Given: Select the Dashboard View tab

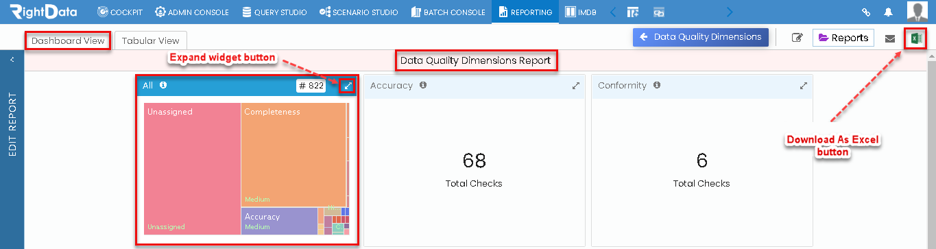Looking at the screenshot, I should click(x=68, y=40).
